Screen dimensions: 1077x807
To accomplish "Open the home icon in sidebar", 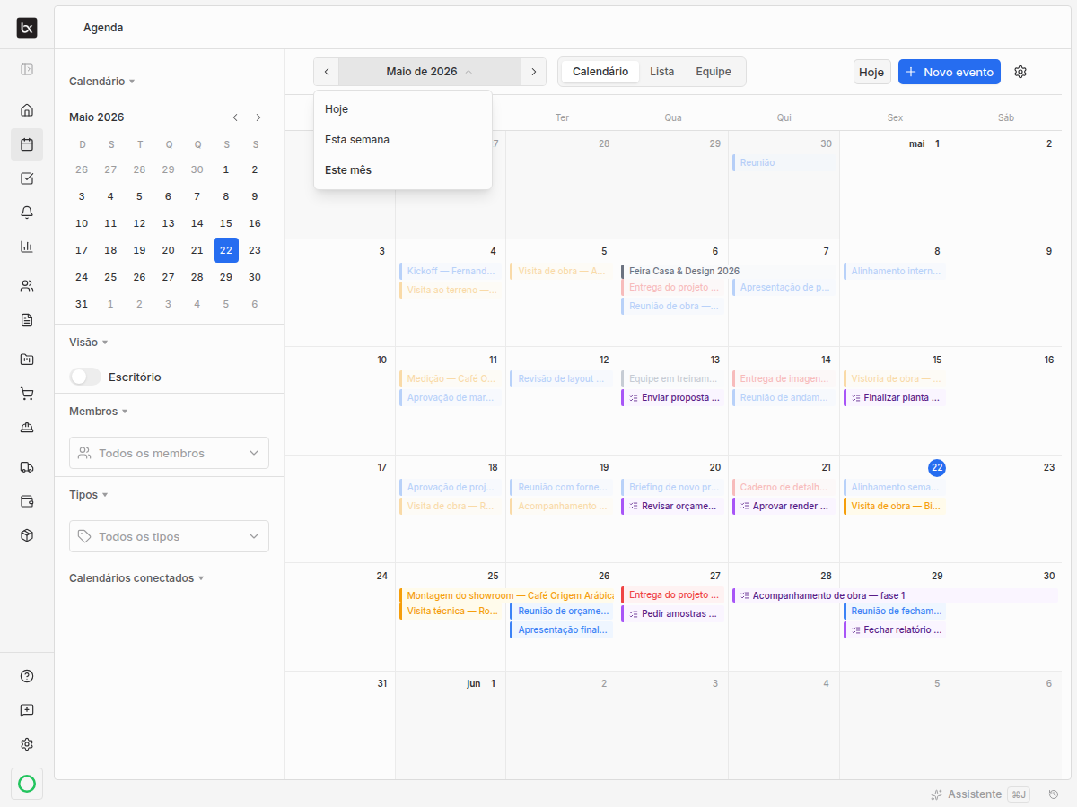I will 27,110.
